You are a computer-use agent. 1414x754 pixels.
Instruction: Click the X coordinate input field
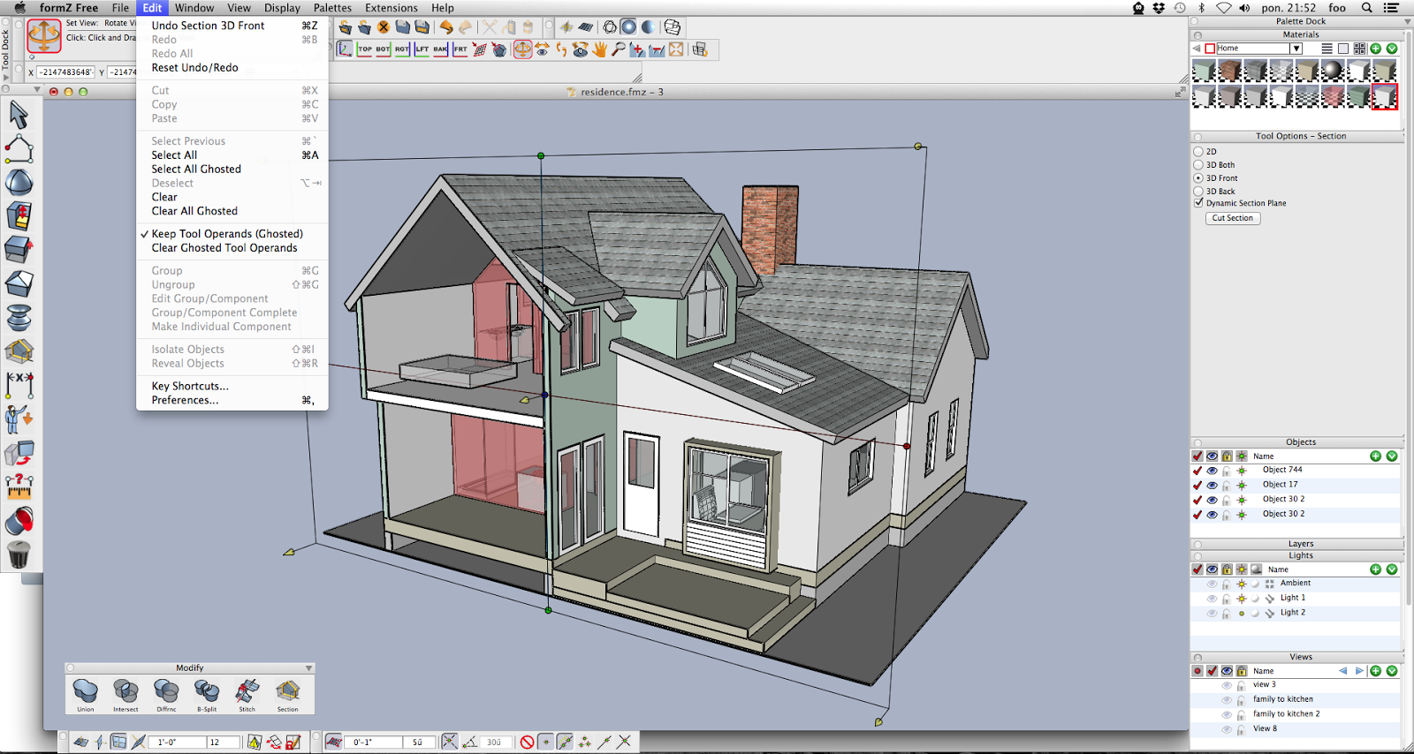pyautogui.click(x=65, y=72)
